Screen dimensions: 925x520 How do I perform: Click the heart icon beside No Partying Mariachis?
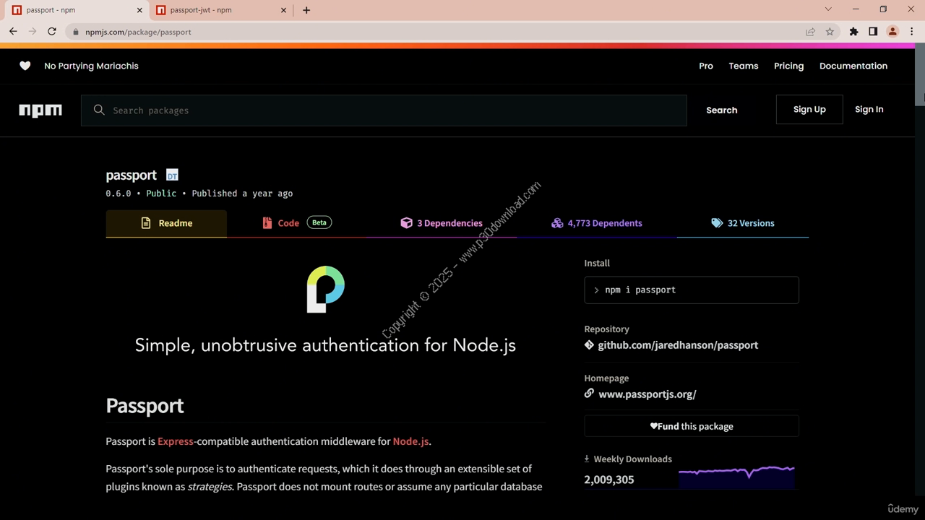tap(25, 66)
